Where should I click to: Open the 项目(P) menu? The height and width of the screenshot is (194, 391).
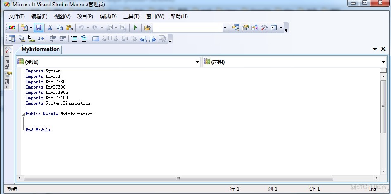click(85, 16)
